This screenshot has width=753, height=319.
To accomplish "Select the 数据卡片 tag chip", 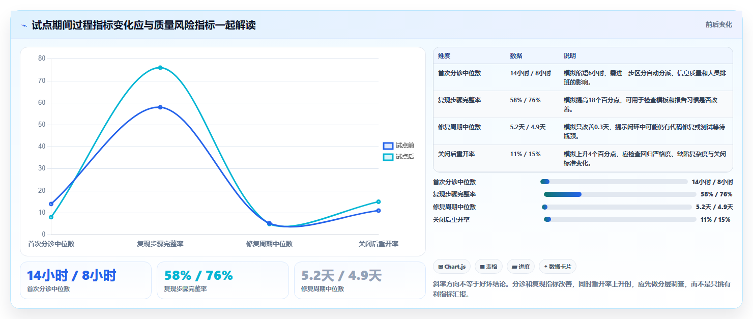I will pyautogui.click(x=557, y=267).
